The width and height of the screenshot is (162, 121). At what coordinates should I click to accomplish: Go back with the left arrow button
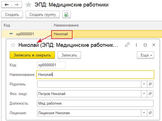point(7,5)
